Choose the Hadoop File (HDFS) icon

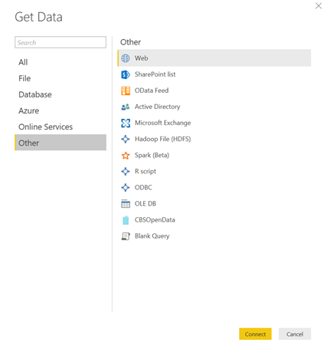coord(126,139)
